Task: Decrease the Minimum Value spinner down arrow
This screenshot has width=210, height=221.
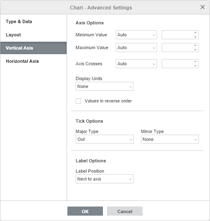Action: click(195, 37)
